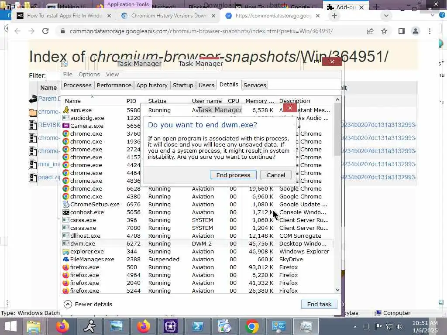
Task: Show hidden tray icons arrow
Action: pyautogui.click(x=355, y=327)
